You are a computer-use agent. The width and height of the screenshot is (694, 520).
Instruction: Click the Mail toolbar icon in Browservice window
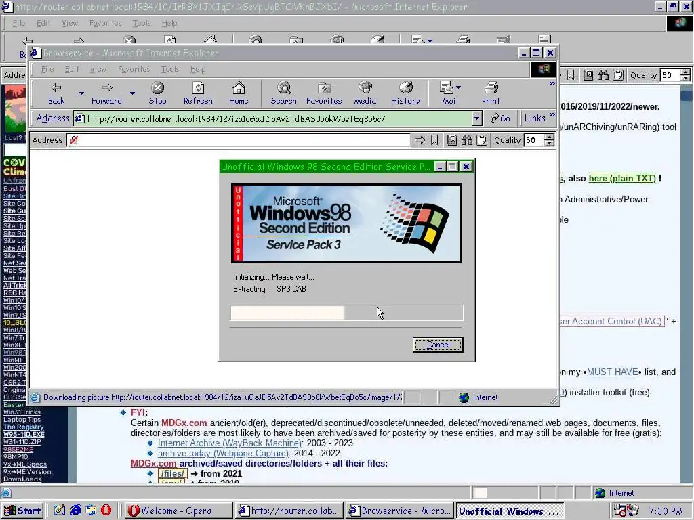coord(446,87)
